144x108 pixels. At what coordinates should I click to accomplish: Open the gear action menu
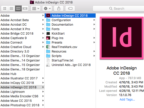point(47,8)
